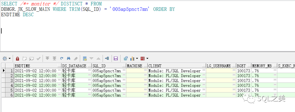
Task: Open ellipsis editor for ENDTIME in row 1
Action: click(x=60, y=70)
